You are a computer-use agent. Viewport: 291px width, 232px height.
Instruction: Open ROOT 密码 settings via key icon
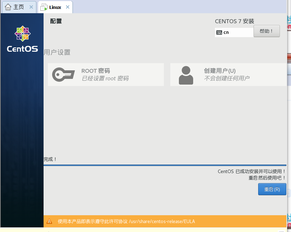tap(63, 75)
